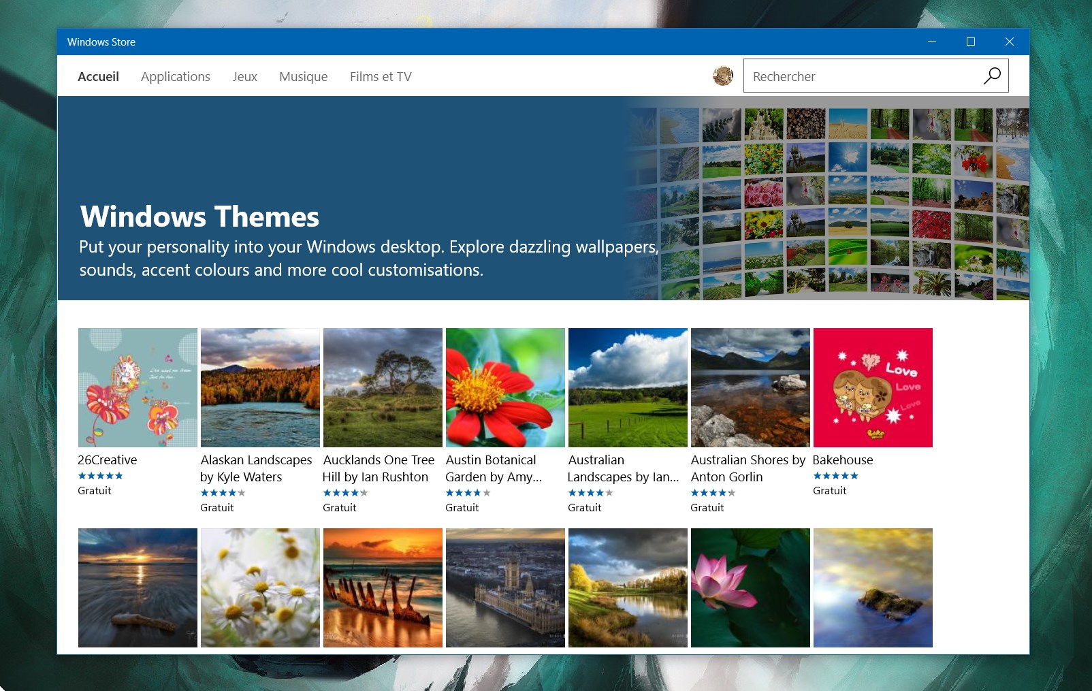
Task: Open Australian Landscapes green field thumbnail
Action: pos(628,387)
